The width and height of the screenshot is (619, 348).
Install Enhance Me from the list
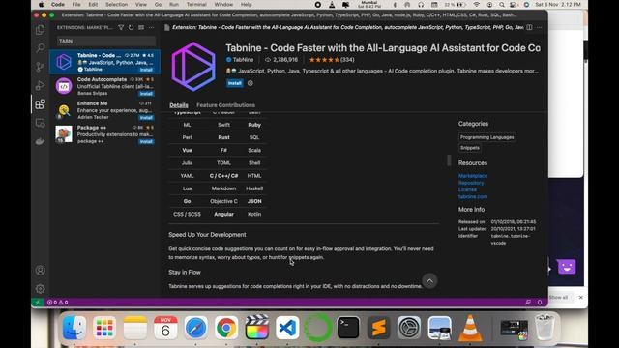tap(146, 118)
